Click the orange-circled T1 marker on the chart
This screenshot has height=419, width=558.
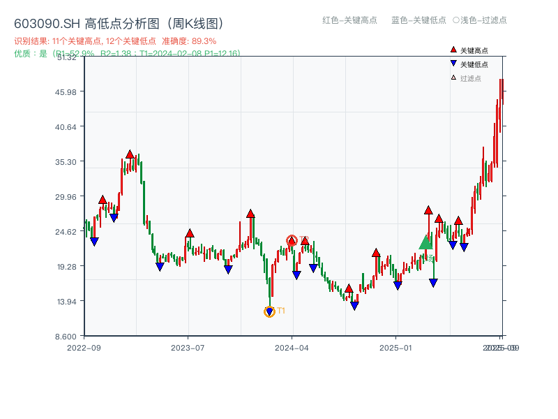click(269, 311)
